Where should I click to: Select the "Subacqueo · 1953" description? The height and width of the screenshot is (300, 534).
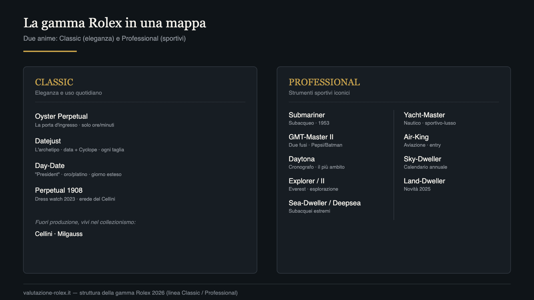(x=309, y=123)
